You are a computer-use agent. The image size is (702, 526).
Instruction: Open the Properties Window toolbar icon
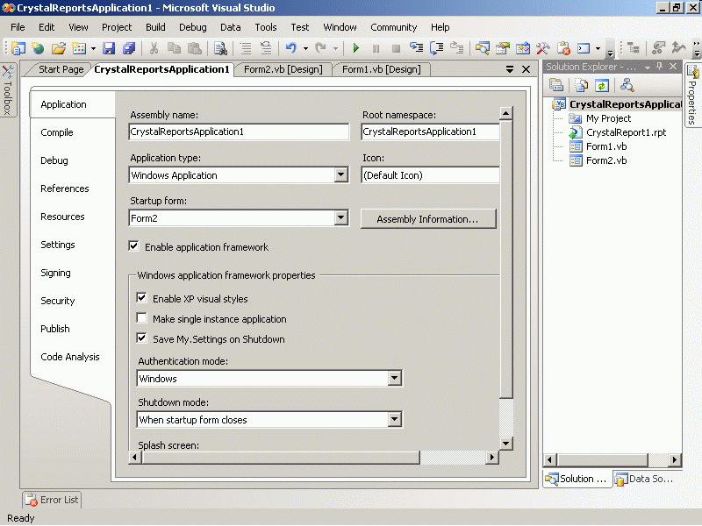pyautogui.click(x=503, y=48)
